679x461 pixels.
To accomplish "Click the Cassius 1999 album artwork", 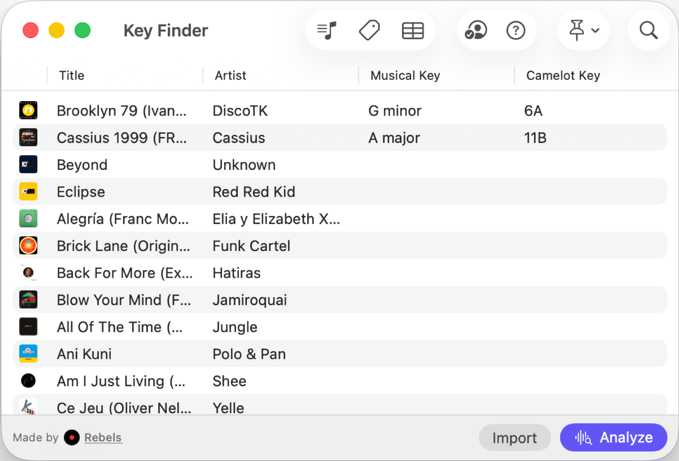I will coord(28,138).
